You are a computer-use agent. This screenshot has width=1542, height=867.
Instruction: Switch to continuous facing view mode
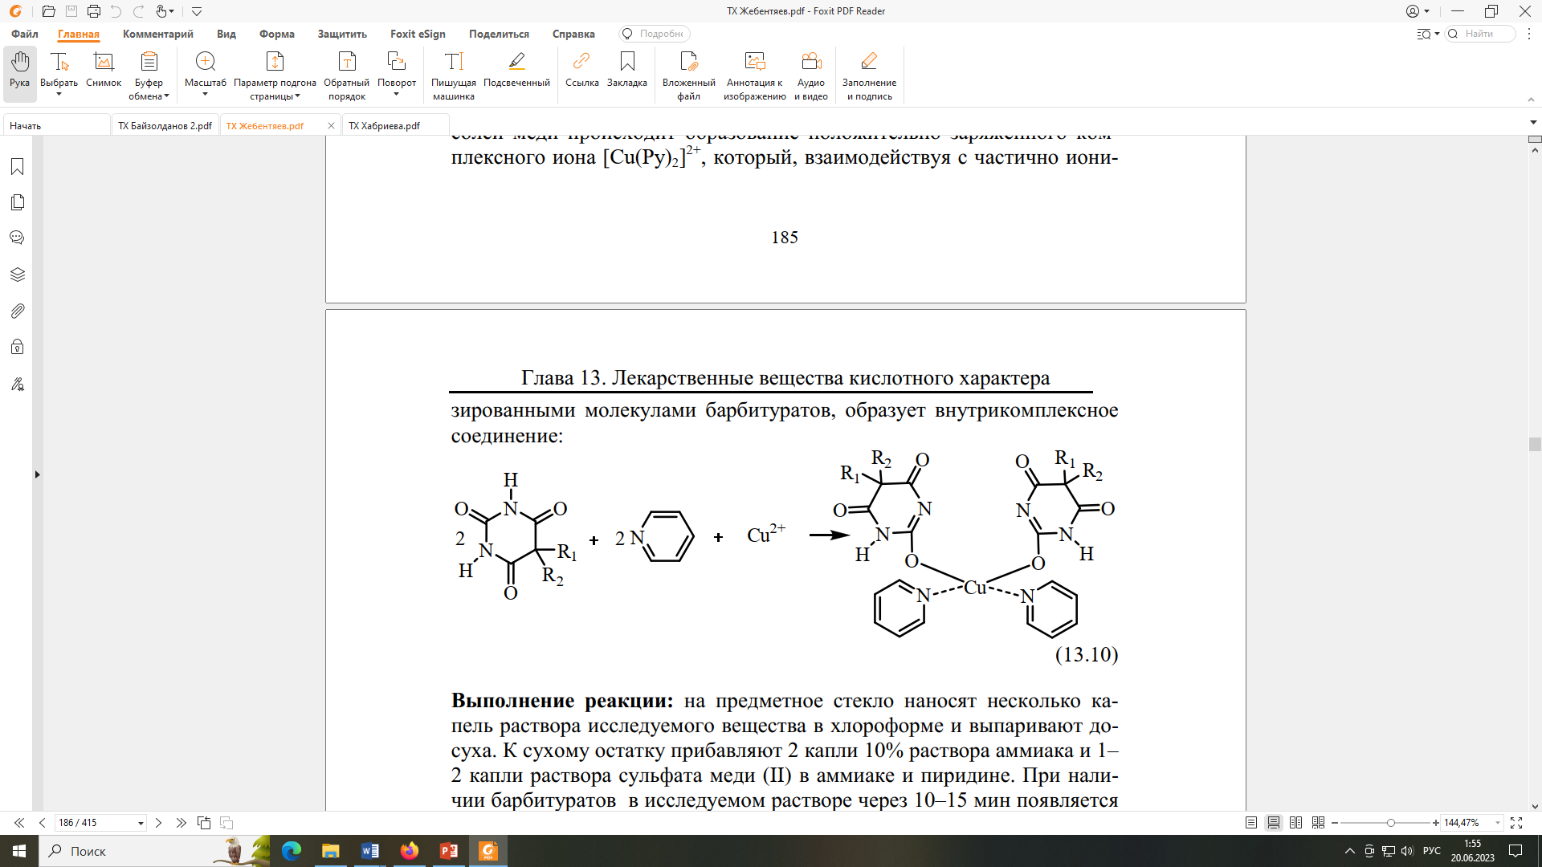pyautogui.click(x=1318, y=823)
